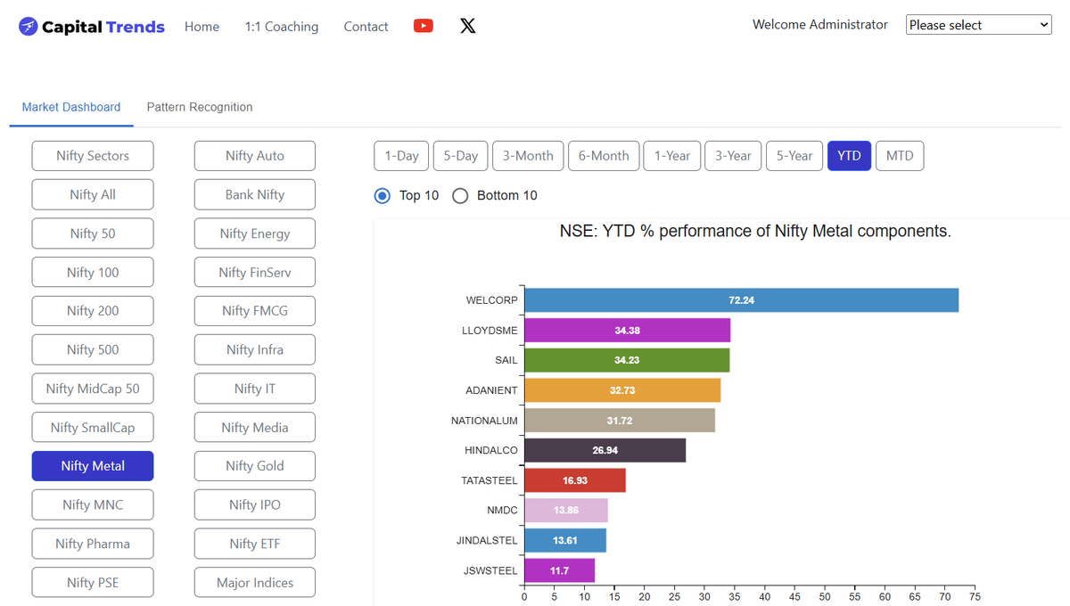
Task: Choose the Nifty Gold button
Action: (255, 466)
